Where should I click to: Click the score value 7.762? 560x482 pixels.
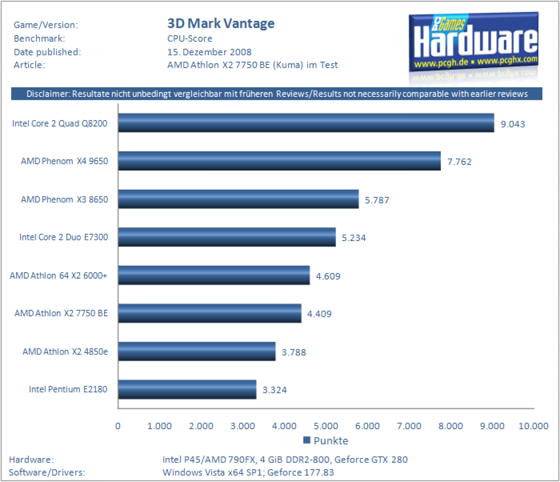click(x=459, y=162)
